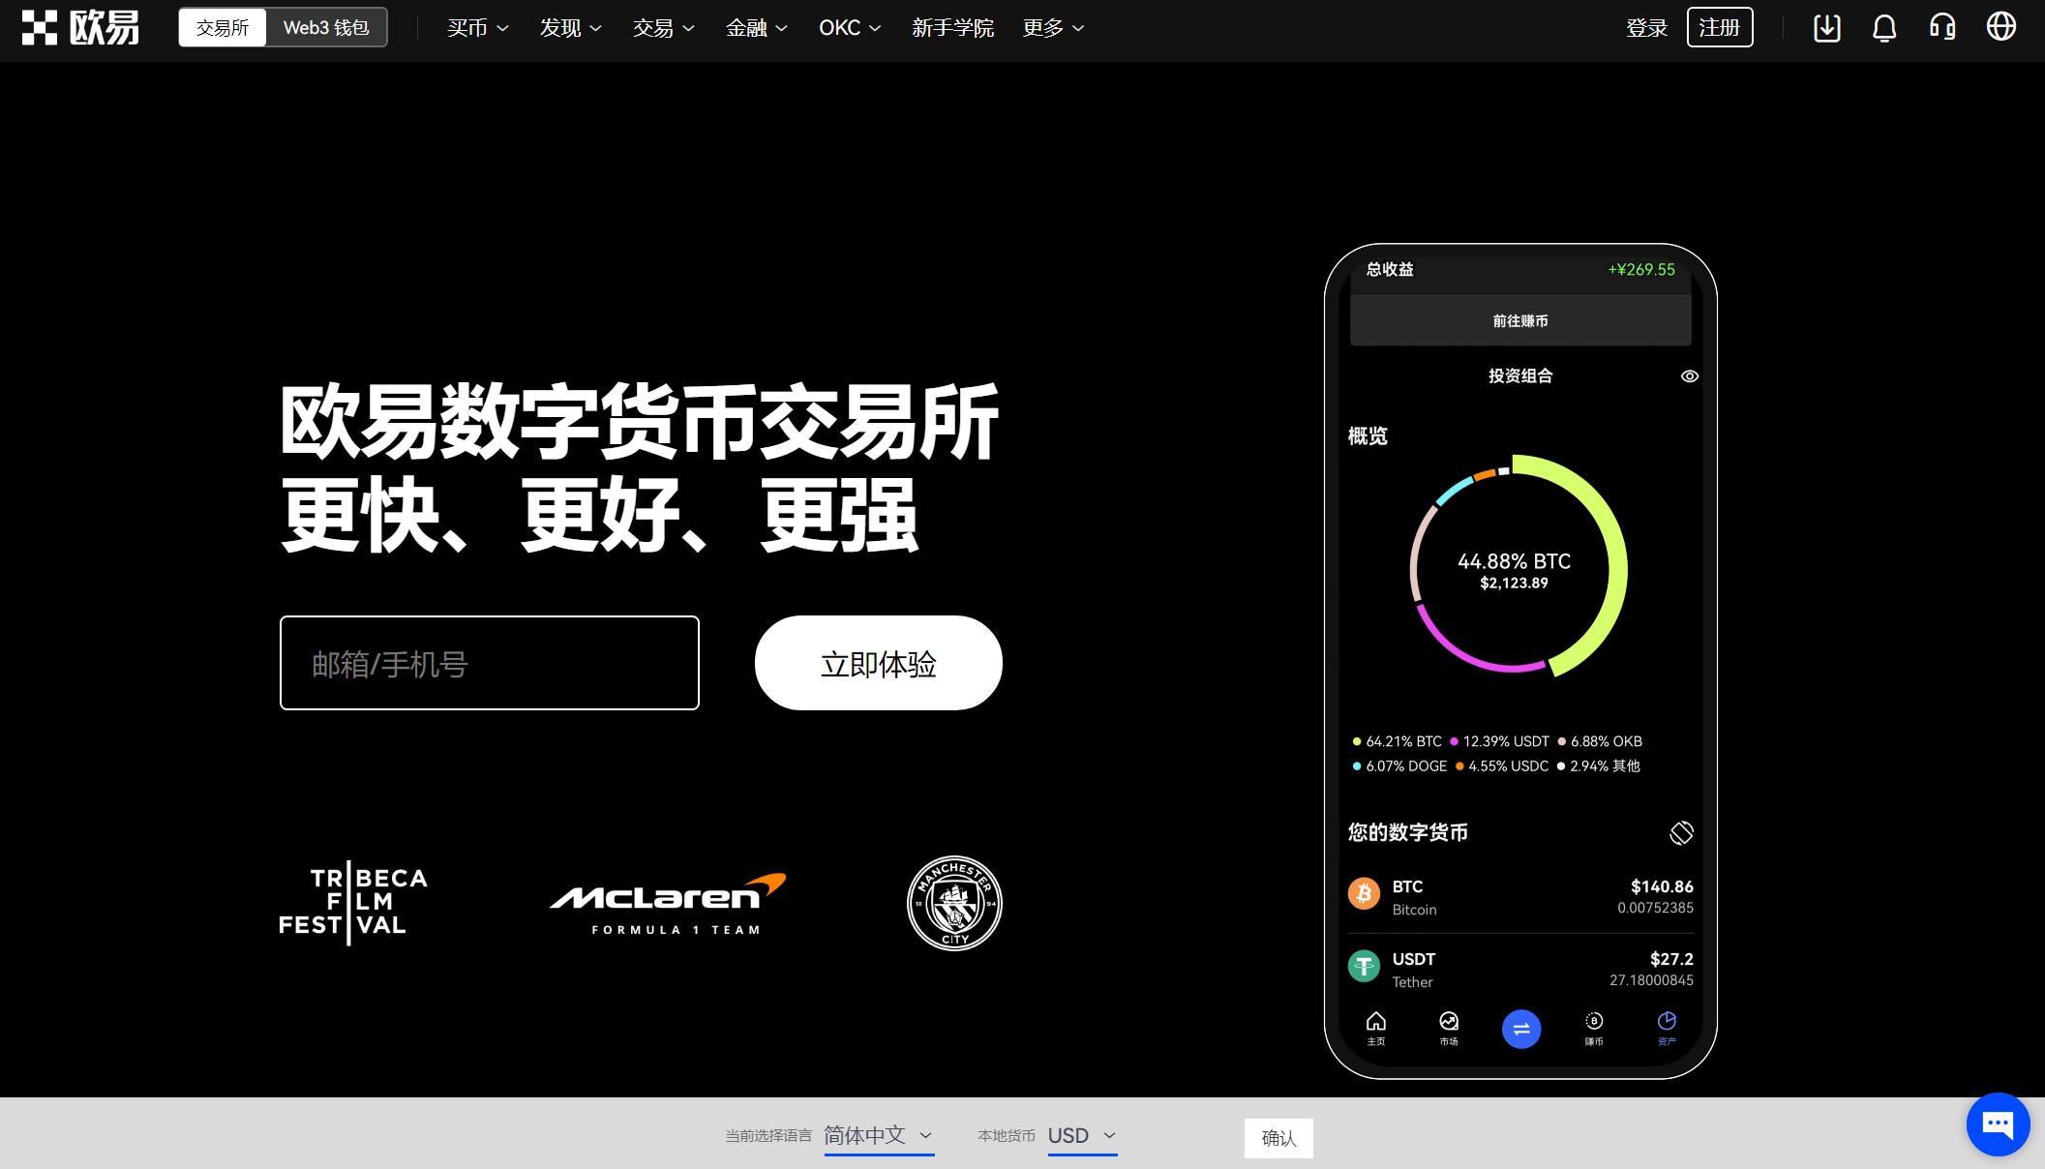Click email/phone number input field

click(x=490, y=662)
